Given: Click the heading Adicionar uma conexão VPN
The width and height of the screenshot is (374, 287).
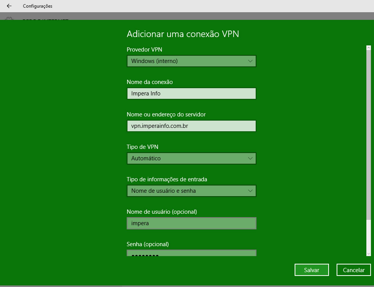Looking at the screenshot, I should point(183,34).
